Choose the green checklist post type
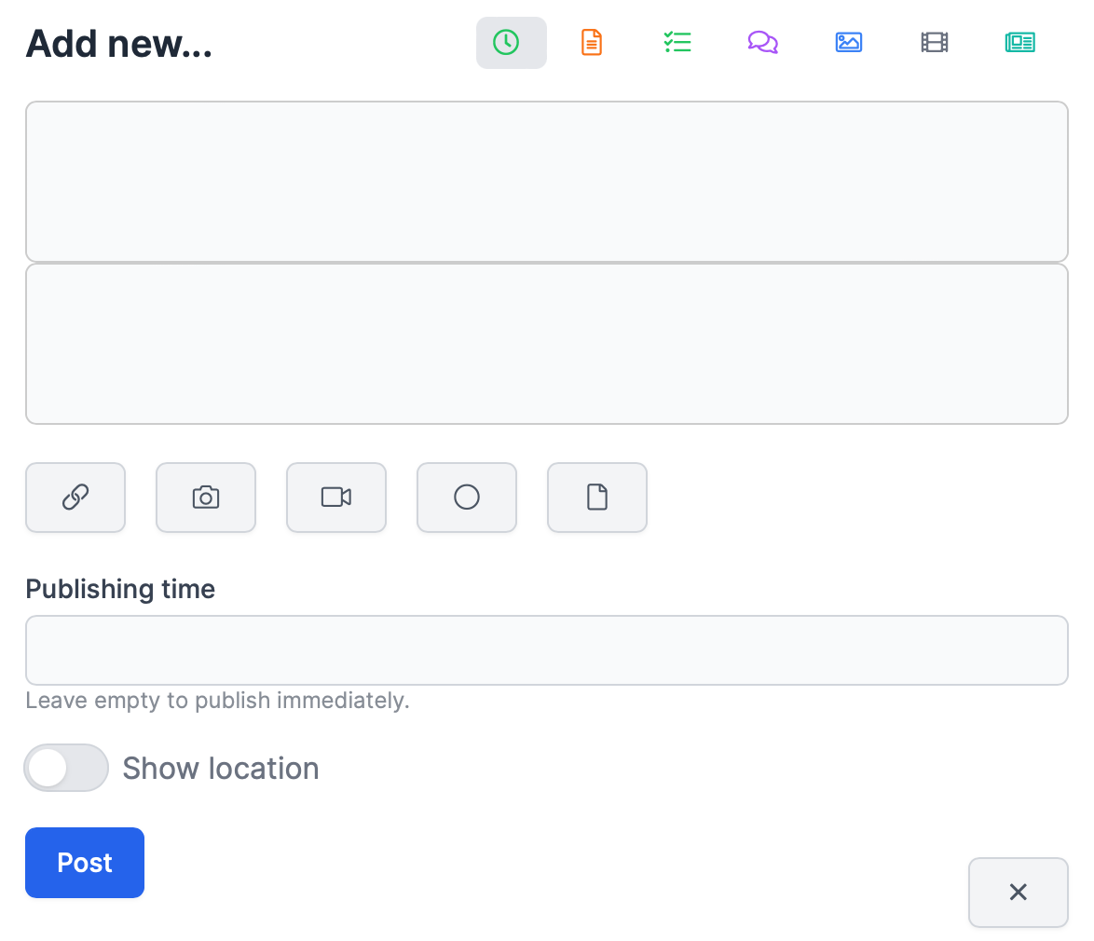 tap(677, 43)
